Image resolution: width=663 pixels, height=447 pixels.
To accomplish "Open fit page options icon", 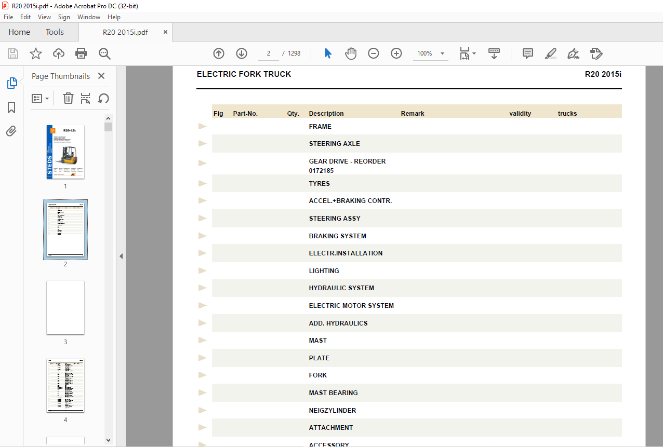I will tap(467, 53).
